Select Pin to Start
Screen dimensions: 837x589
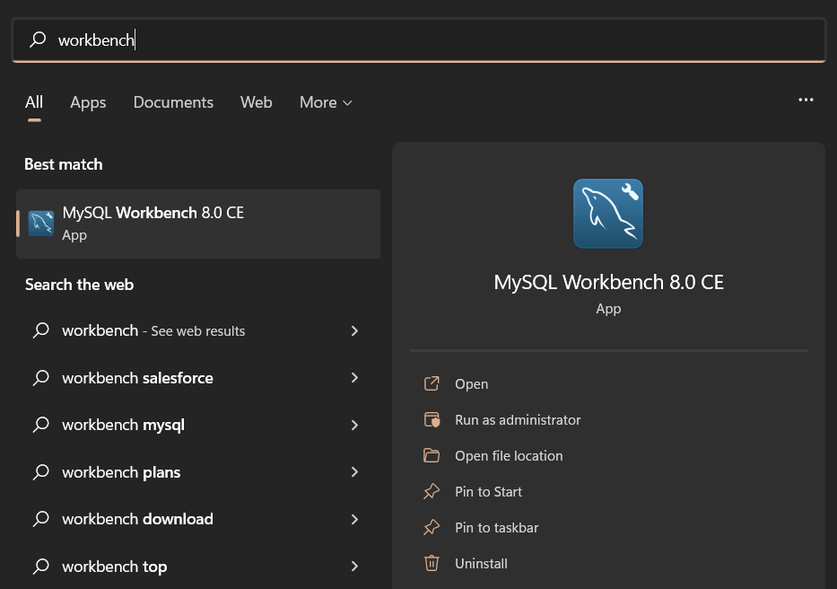(x=488, y=491)
